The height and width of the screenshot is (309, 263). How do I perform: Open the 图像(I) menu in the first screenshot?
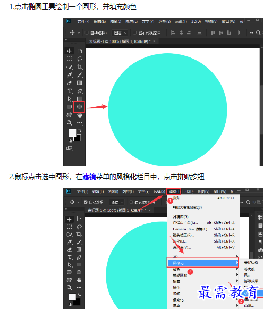pos(116,21)
